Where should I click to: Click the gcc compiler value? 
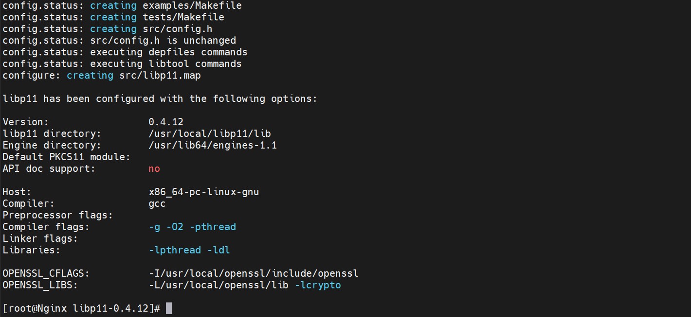(x=157, y=204)
